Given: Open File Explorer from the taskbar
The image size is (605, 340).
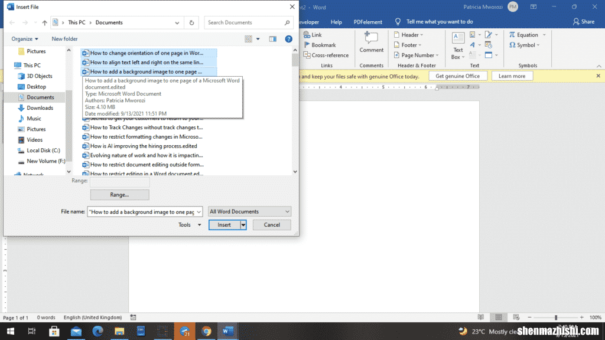Looking at the screenshot, I should coord(119,331).
